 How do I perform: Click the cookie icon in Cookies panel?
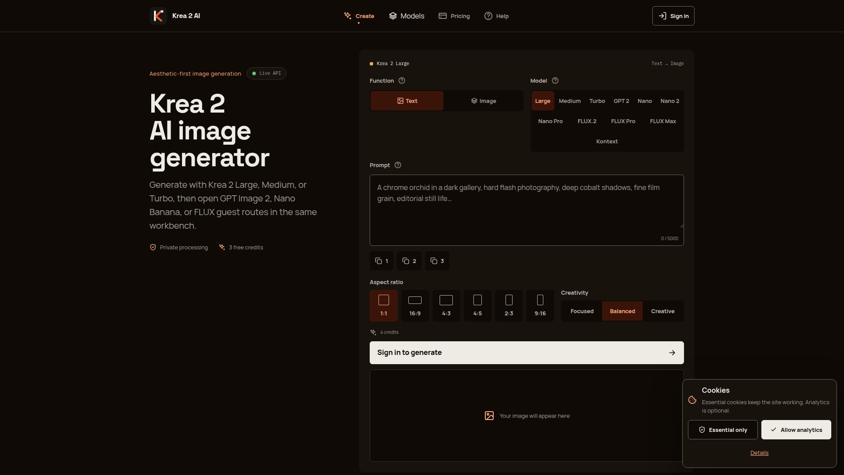tap(692, 400)
